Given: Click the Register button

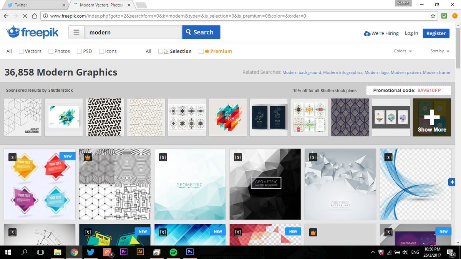Looking at the screenshot, I should point(436,33).
